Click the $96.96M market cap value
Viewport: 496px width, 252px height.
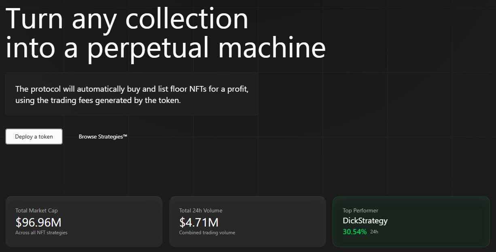click(38, 222)
